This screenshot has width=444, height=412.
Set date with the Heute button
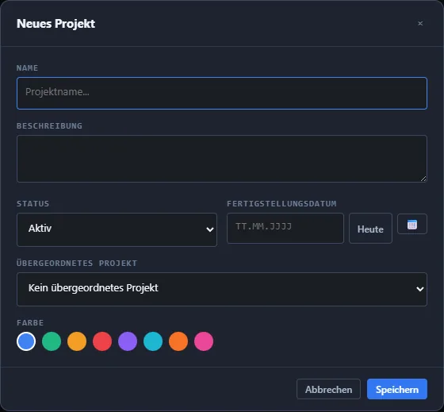click(370, 229)
